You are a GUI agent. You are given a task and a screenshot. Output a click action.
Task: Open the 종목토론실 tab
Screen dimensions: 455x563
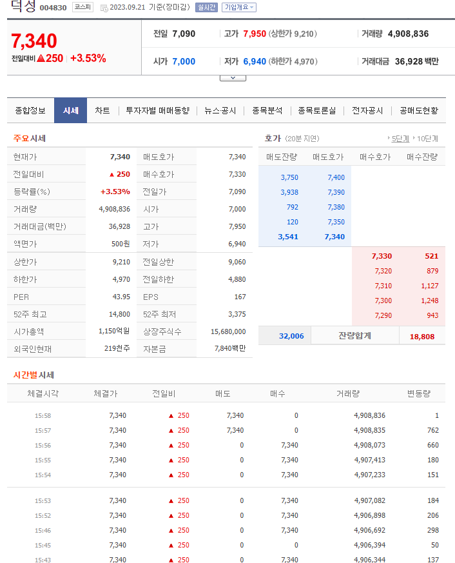(317, 110)
